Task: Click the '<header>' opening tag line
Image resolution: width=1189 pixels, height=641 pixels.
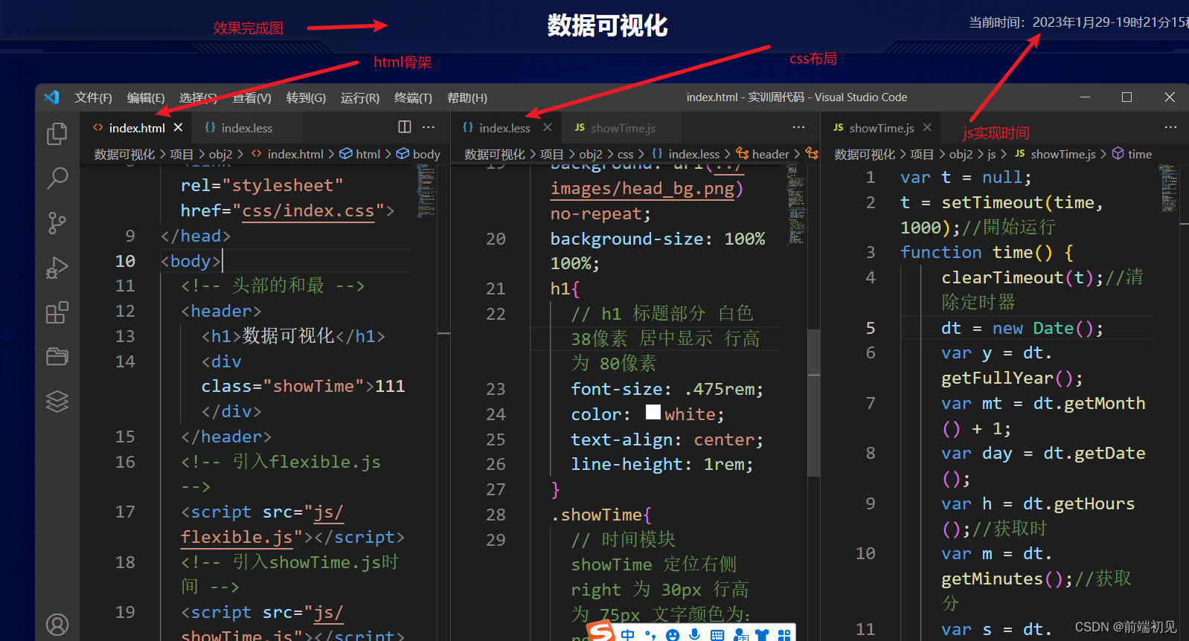Action: (x=221, y=311)
